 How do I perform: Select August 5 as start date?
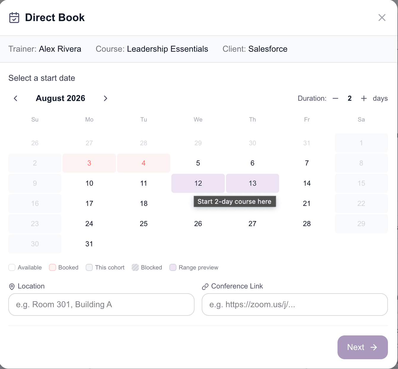pyautogui.click(x=198, y=163)
